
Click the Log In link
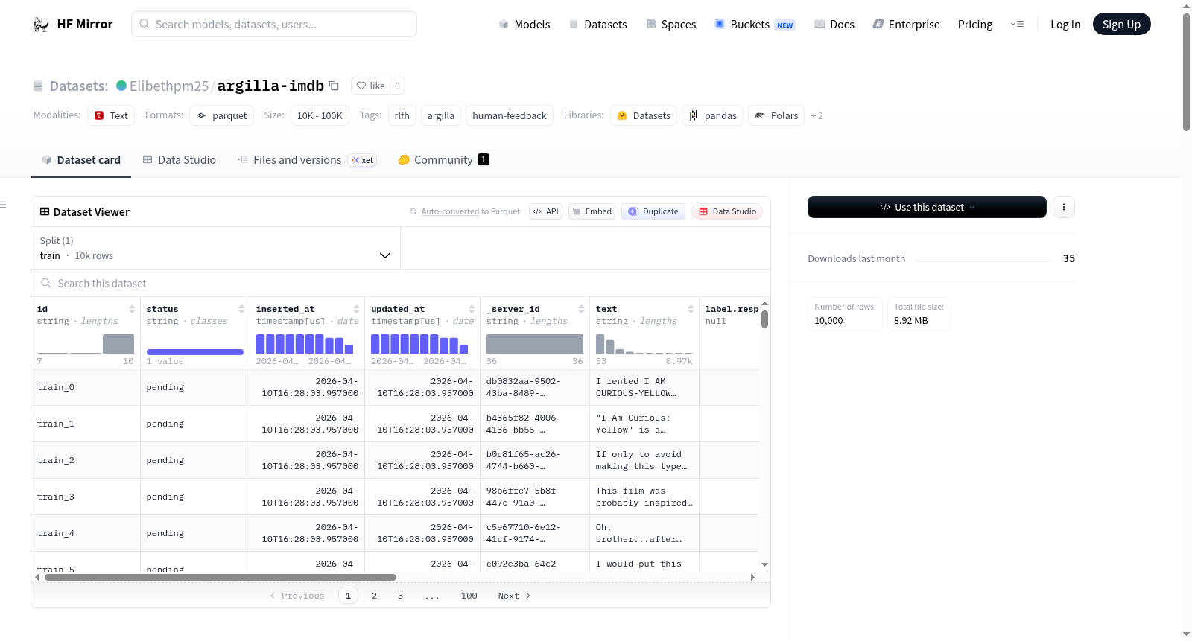click(x=1065, y=25)
